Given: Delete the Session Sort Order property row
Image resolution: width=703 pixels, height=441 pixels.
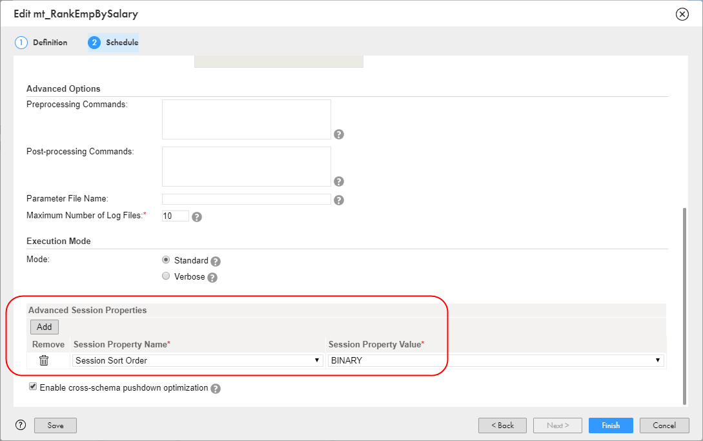Looking at the screenshot, I should click(x=44, y=360).
